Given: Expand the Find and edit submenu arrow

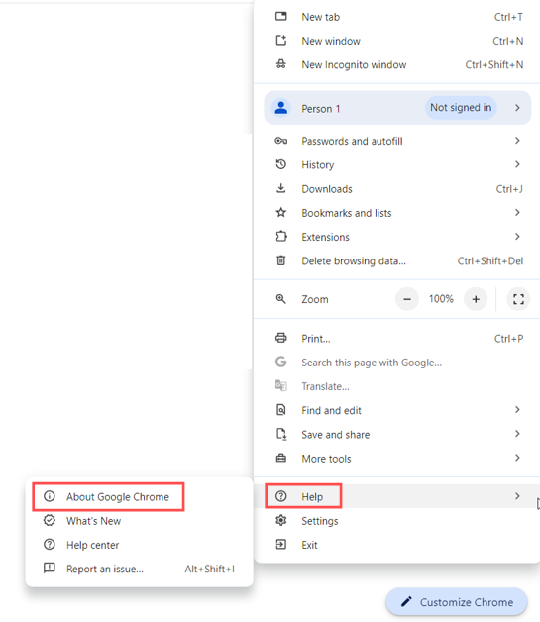Looking at the screenshot, I should (517, 409).
